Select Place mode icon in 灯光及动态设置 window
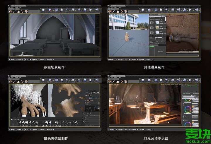 (x=110, y=82)
